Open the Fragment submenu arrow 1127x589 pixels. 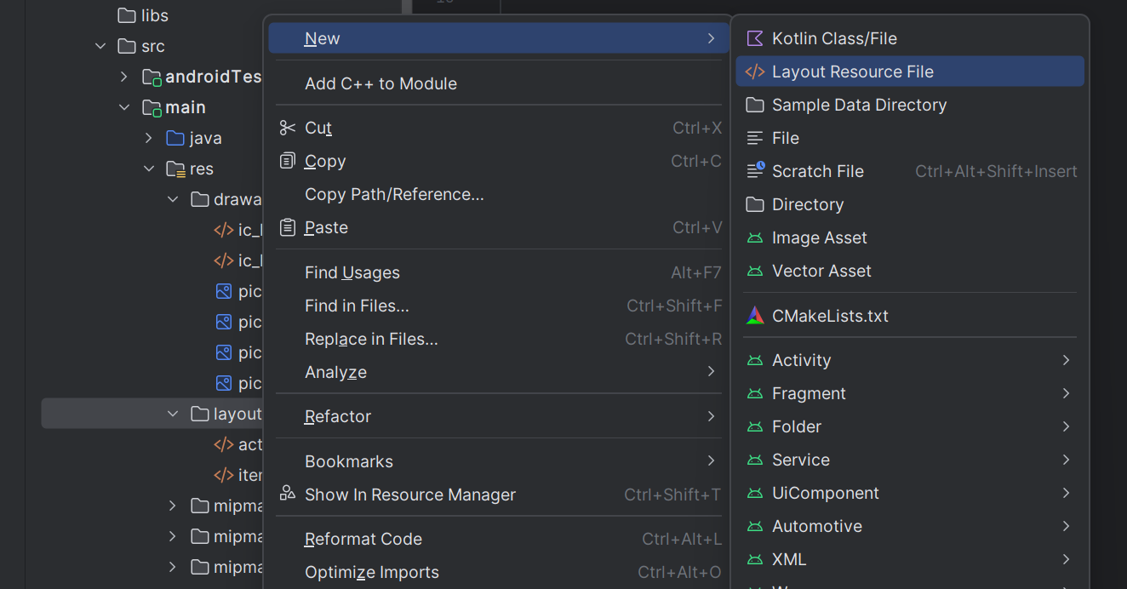click(1066, 393)
